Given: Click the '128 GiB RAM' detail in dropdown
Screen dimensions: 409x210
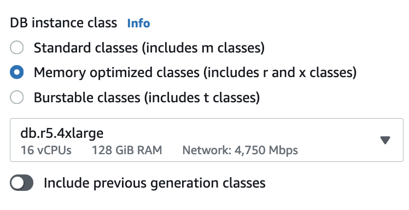Looking at the screenshot, I should [127, 150].
